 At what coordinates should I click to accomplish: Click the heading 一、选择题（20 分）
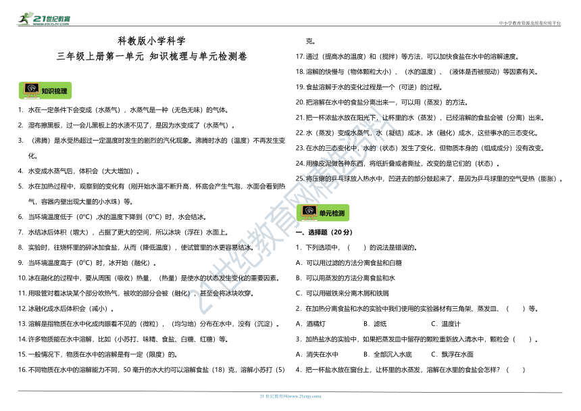[324, 233]
